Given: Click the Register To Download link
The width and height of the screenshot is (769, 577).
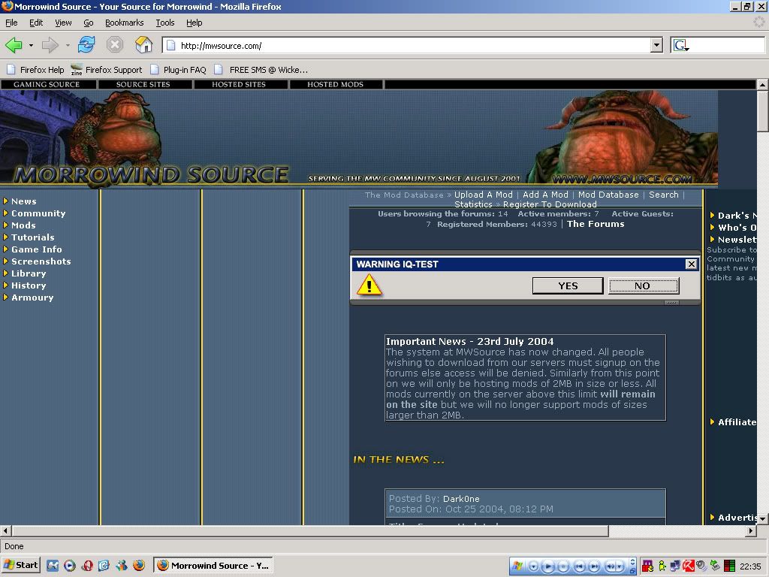Looking at the screenshot, I should tap(550, 204).
